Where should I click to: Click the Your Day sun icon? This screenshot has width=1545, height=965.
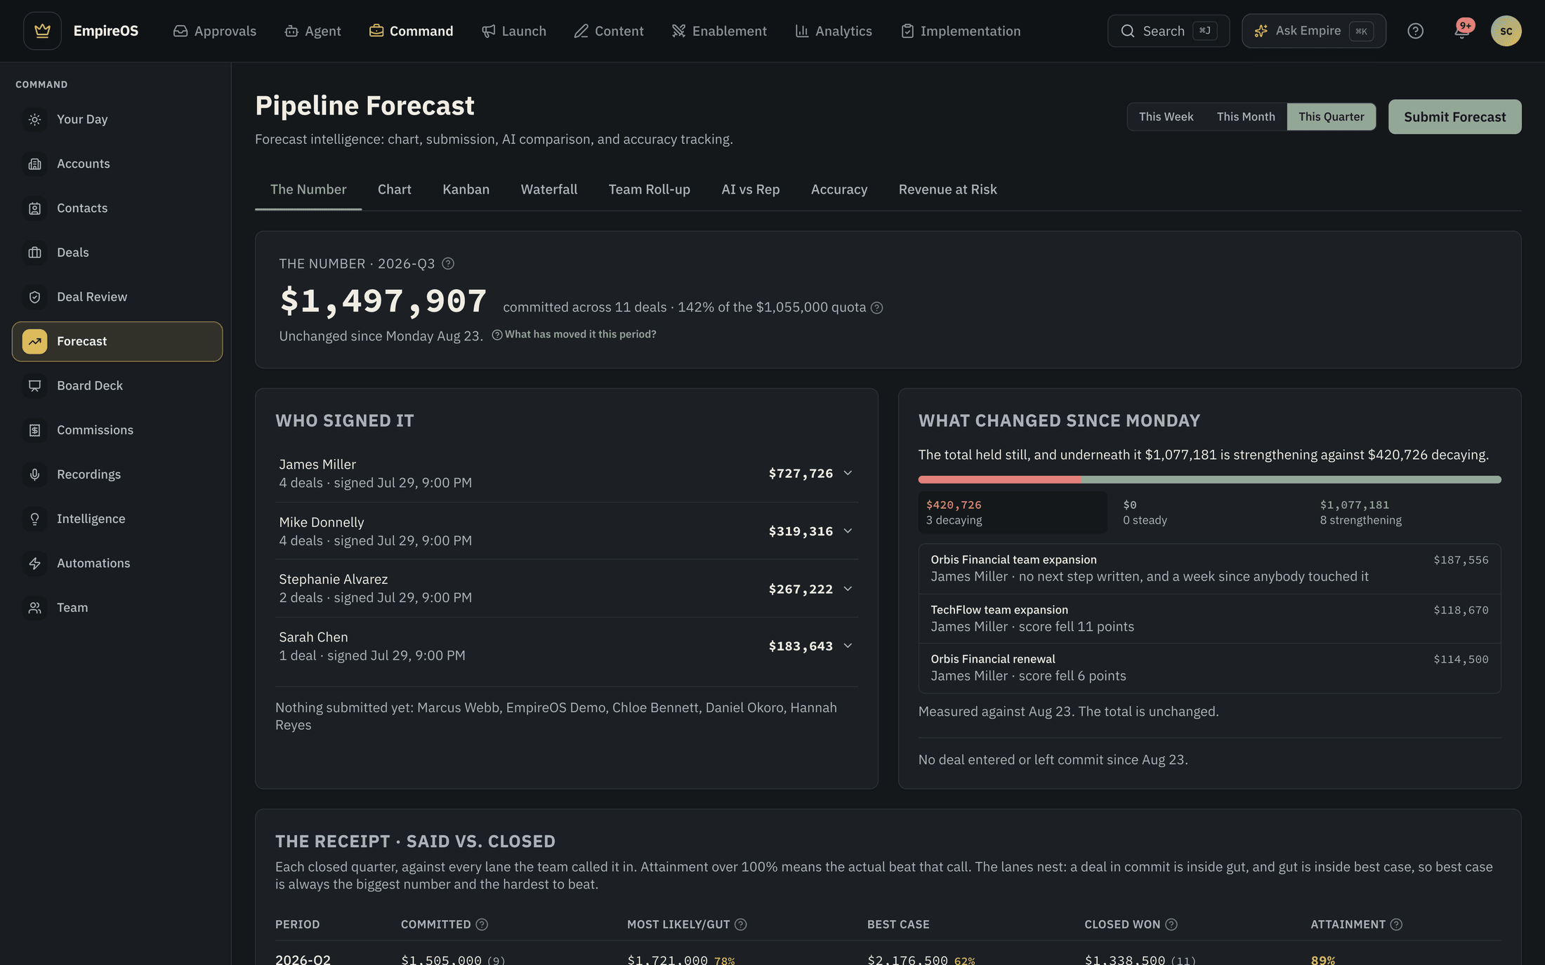click(x=34, y=119)
